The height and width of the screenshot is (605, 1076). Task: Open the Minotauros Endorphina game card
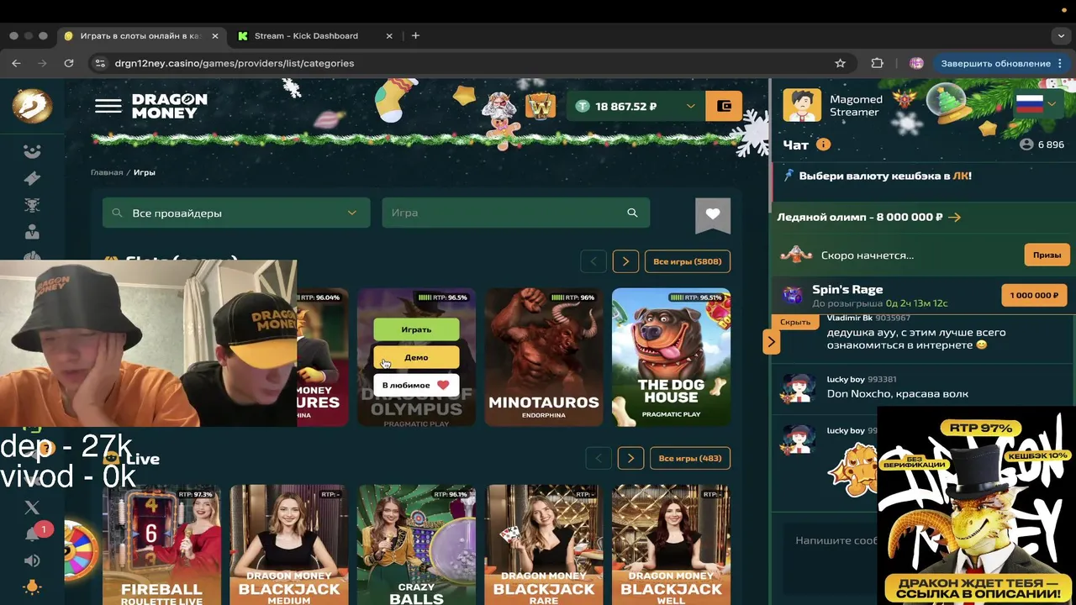(x=544, y=357)
